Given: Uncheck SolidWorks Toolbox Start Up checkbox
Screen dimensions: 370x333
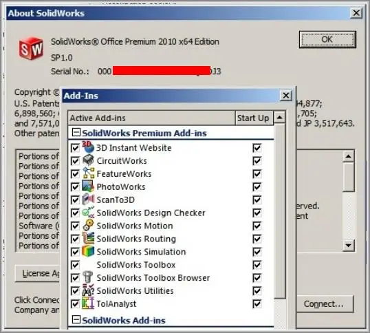Looking at the screenshot, I should tap(257, 265).
